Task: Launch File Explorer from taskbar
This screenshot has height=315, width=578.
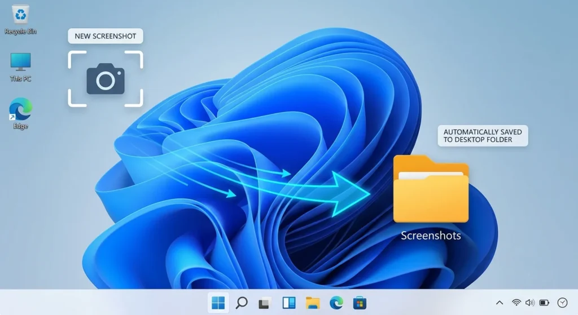Action: [313, 303]
